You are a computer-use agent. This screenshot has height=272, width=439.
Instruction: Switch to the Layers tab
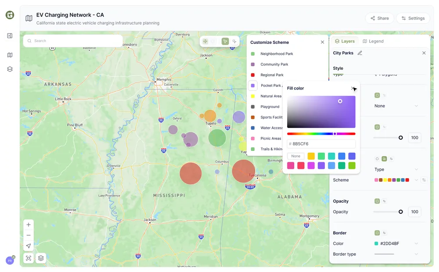tap(345, 41)
